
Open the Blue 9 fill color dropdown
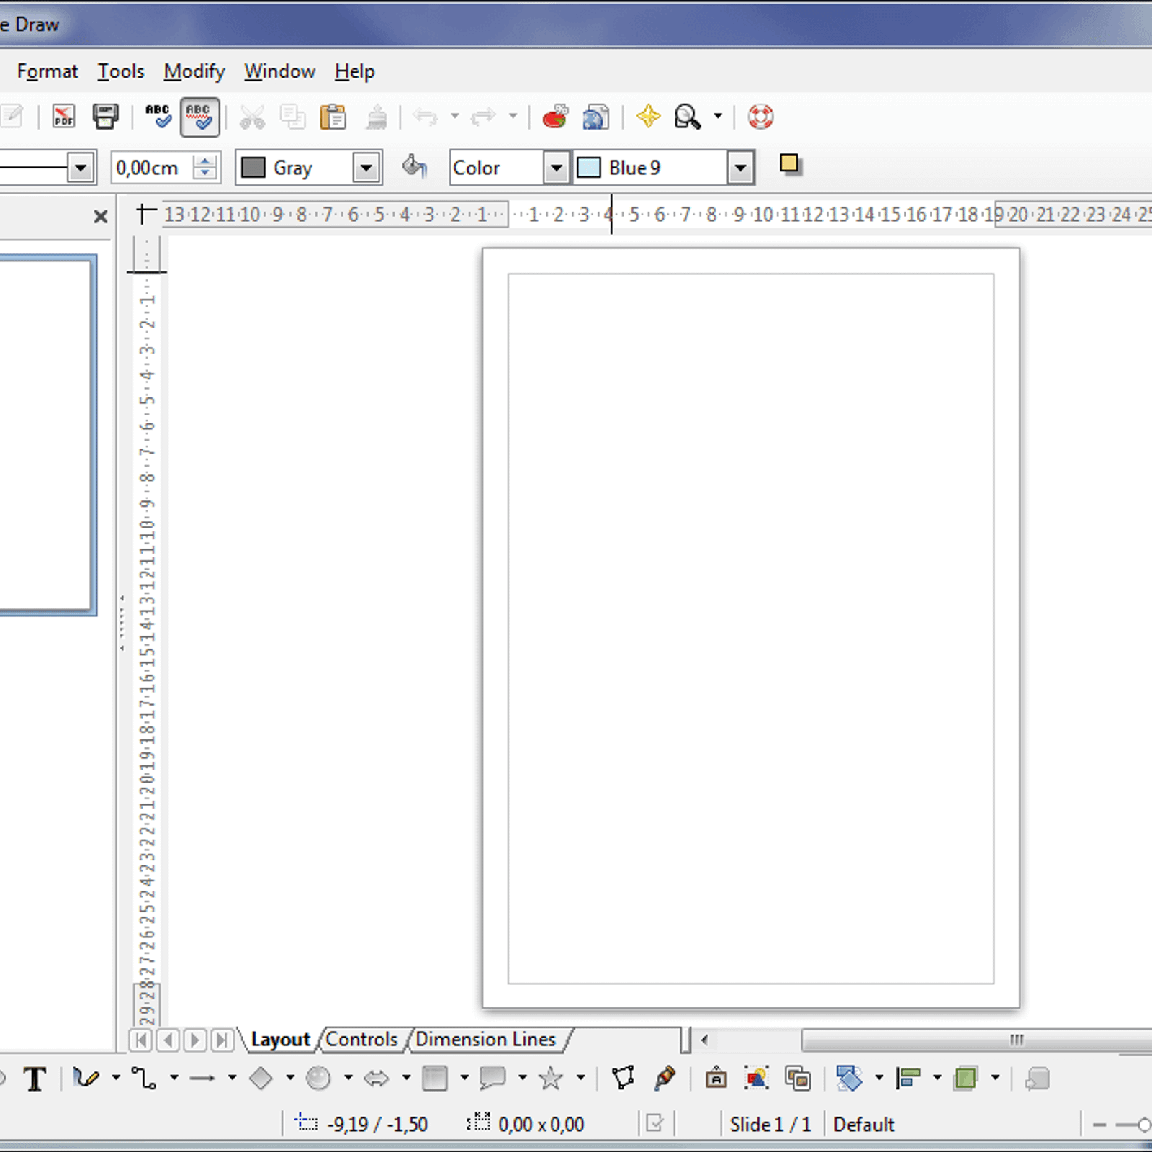tap(740, 168)
